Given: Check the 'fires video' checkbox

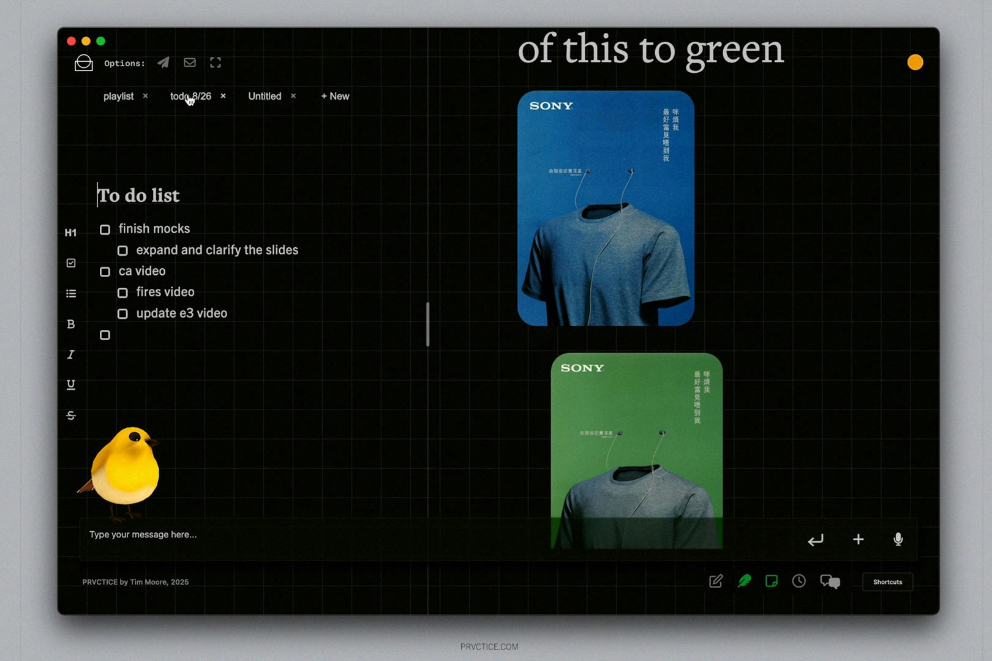Looking at the screenshot, I should click(x=122, y=293).
